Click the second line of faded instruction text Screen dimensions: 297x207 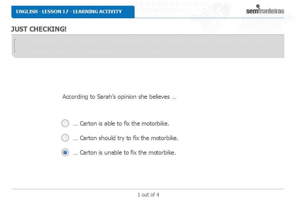click(x=102, y=51)
